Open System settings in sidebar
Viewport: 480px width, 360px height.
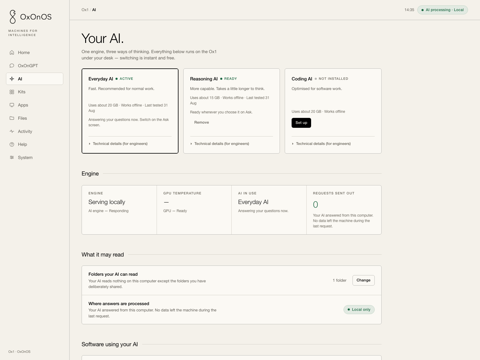[34, 157]
